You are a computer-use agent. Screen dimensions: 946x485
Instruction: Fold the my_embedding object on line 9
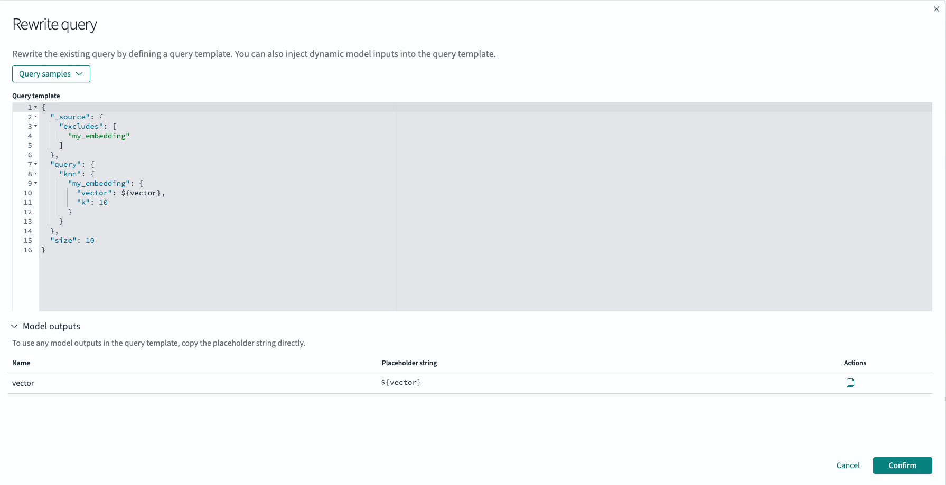(x=36, y=183)
